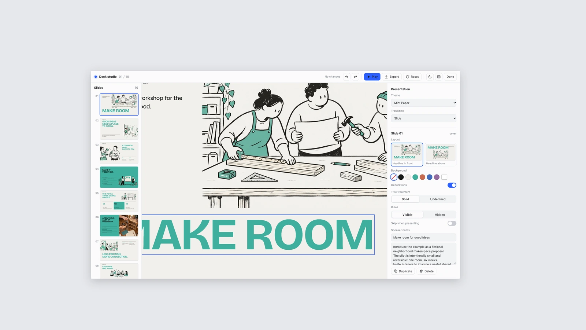Click the Deck studio logo dot
Image resolution: width=586 pixels, height=330 pixels.
click(96, 77)
